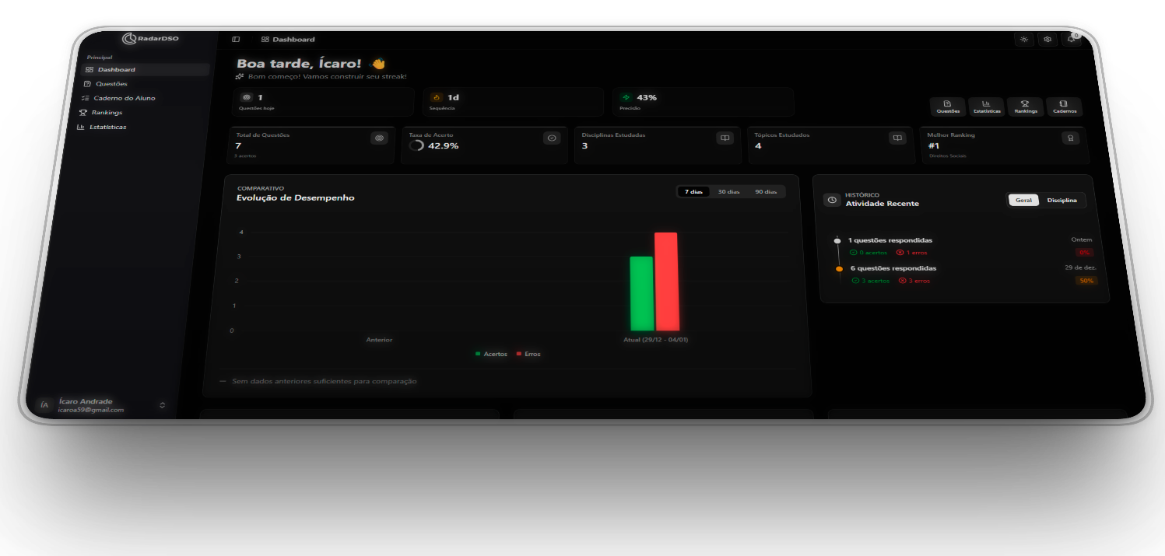This screenshot has width=1165, height=556.
Task: Open settings via the gear icon
Action: pos(1047,40)
